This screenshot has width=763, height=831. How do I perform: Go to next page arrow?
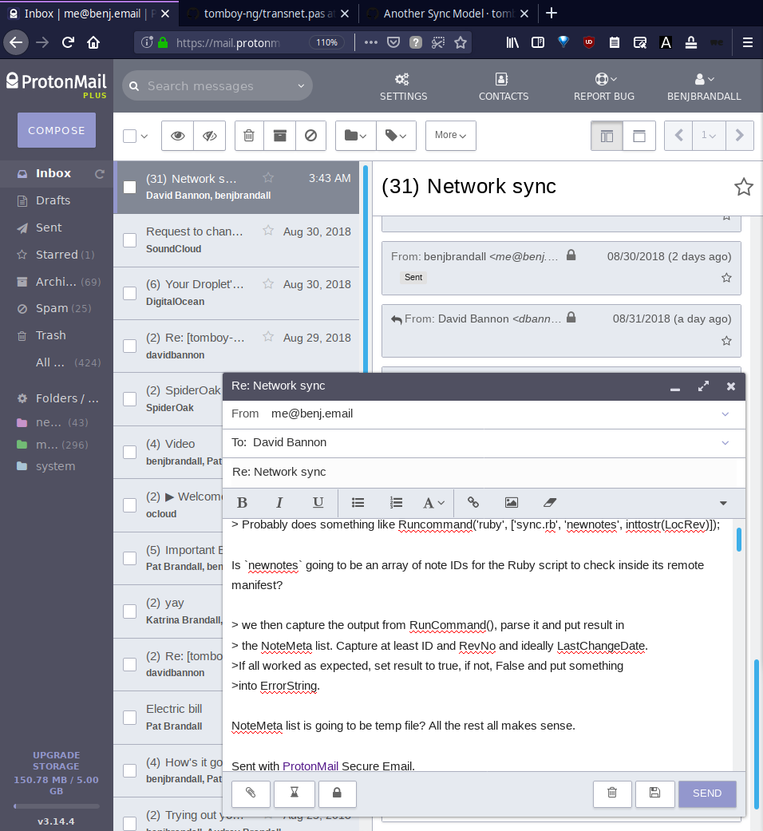pyautogui.click(x=740, y=136)
